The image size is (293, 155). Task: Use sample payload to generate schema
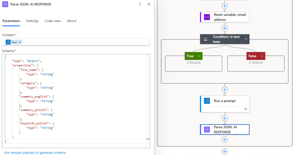tap(35, 153)
